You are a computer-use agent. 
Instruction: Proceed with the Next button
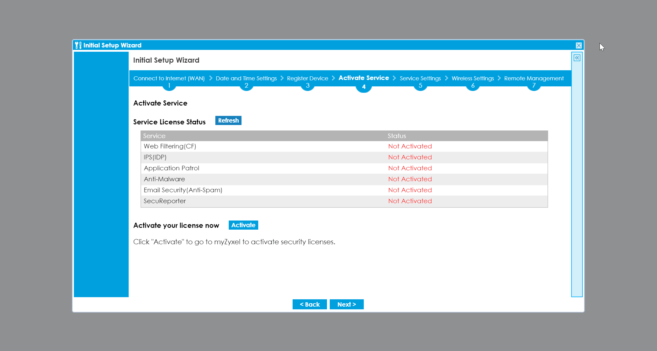pyautogui.click(x=346, y=304)
